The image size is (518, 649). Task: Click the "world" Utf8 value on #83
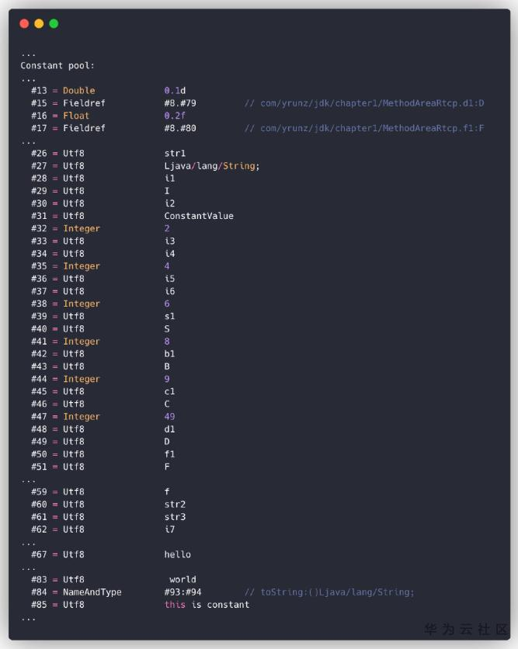pyautogui.click(x=183, y=579)
